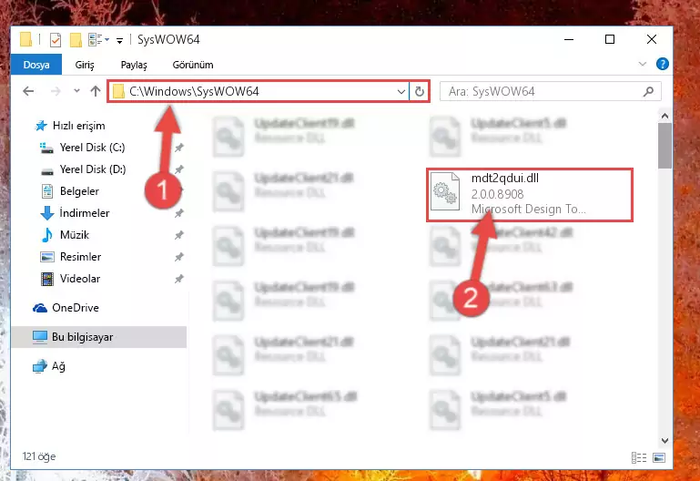Switch to the Görünüm ribbon tab
This screenshot has height=481, width=700.
[x=193, y=65]
